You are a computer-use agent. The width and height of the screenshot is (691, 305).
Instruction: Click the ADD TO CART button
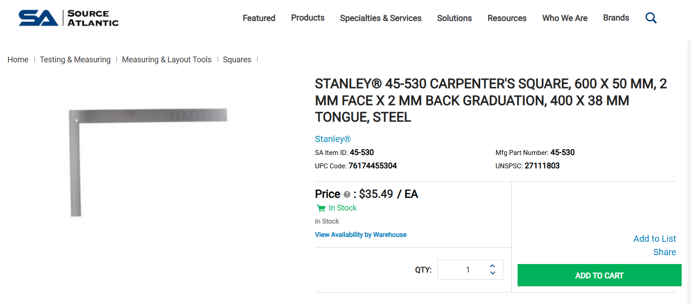pos(599,275)
